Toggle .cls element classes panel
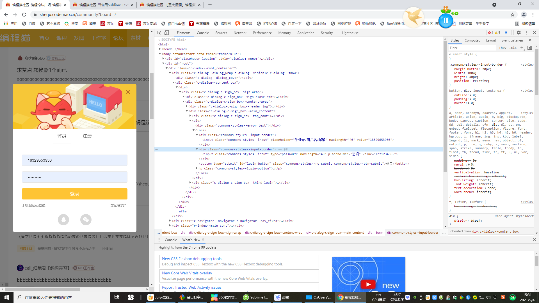 [513, 48]
